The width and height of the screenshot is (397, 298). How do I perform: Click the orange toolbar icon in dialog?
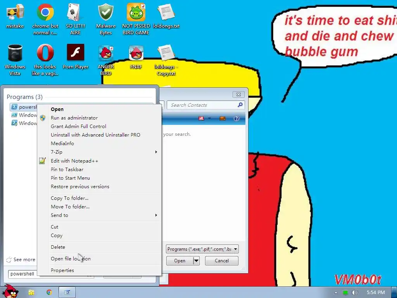pyautogui.click(x=222, y=118)
